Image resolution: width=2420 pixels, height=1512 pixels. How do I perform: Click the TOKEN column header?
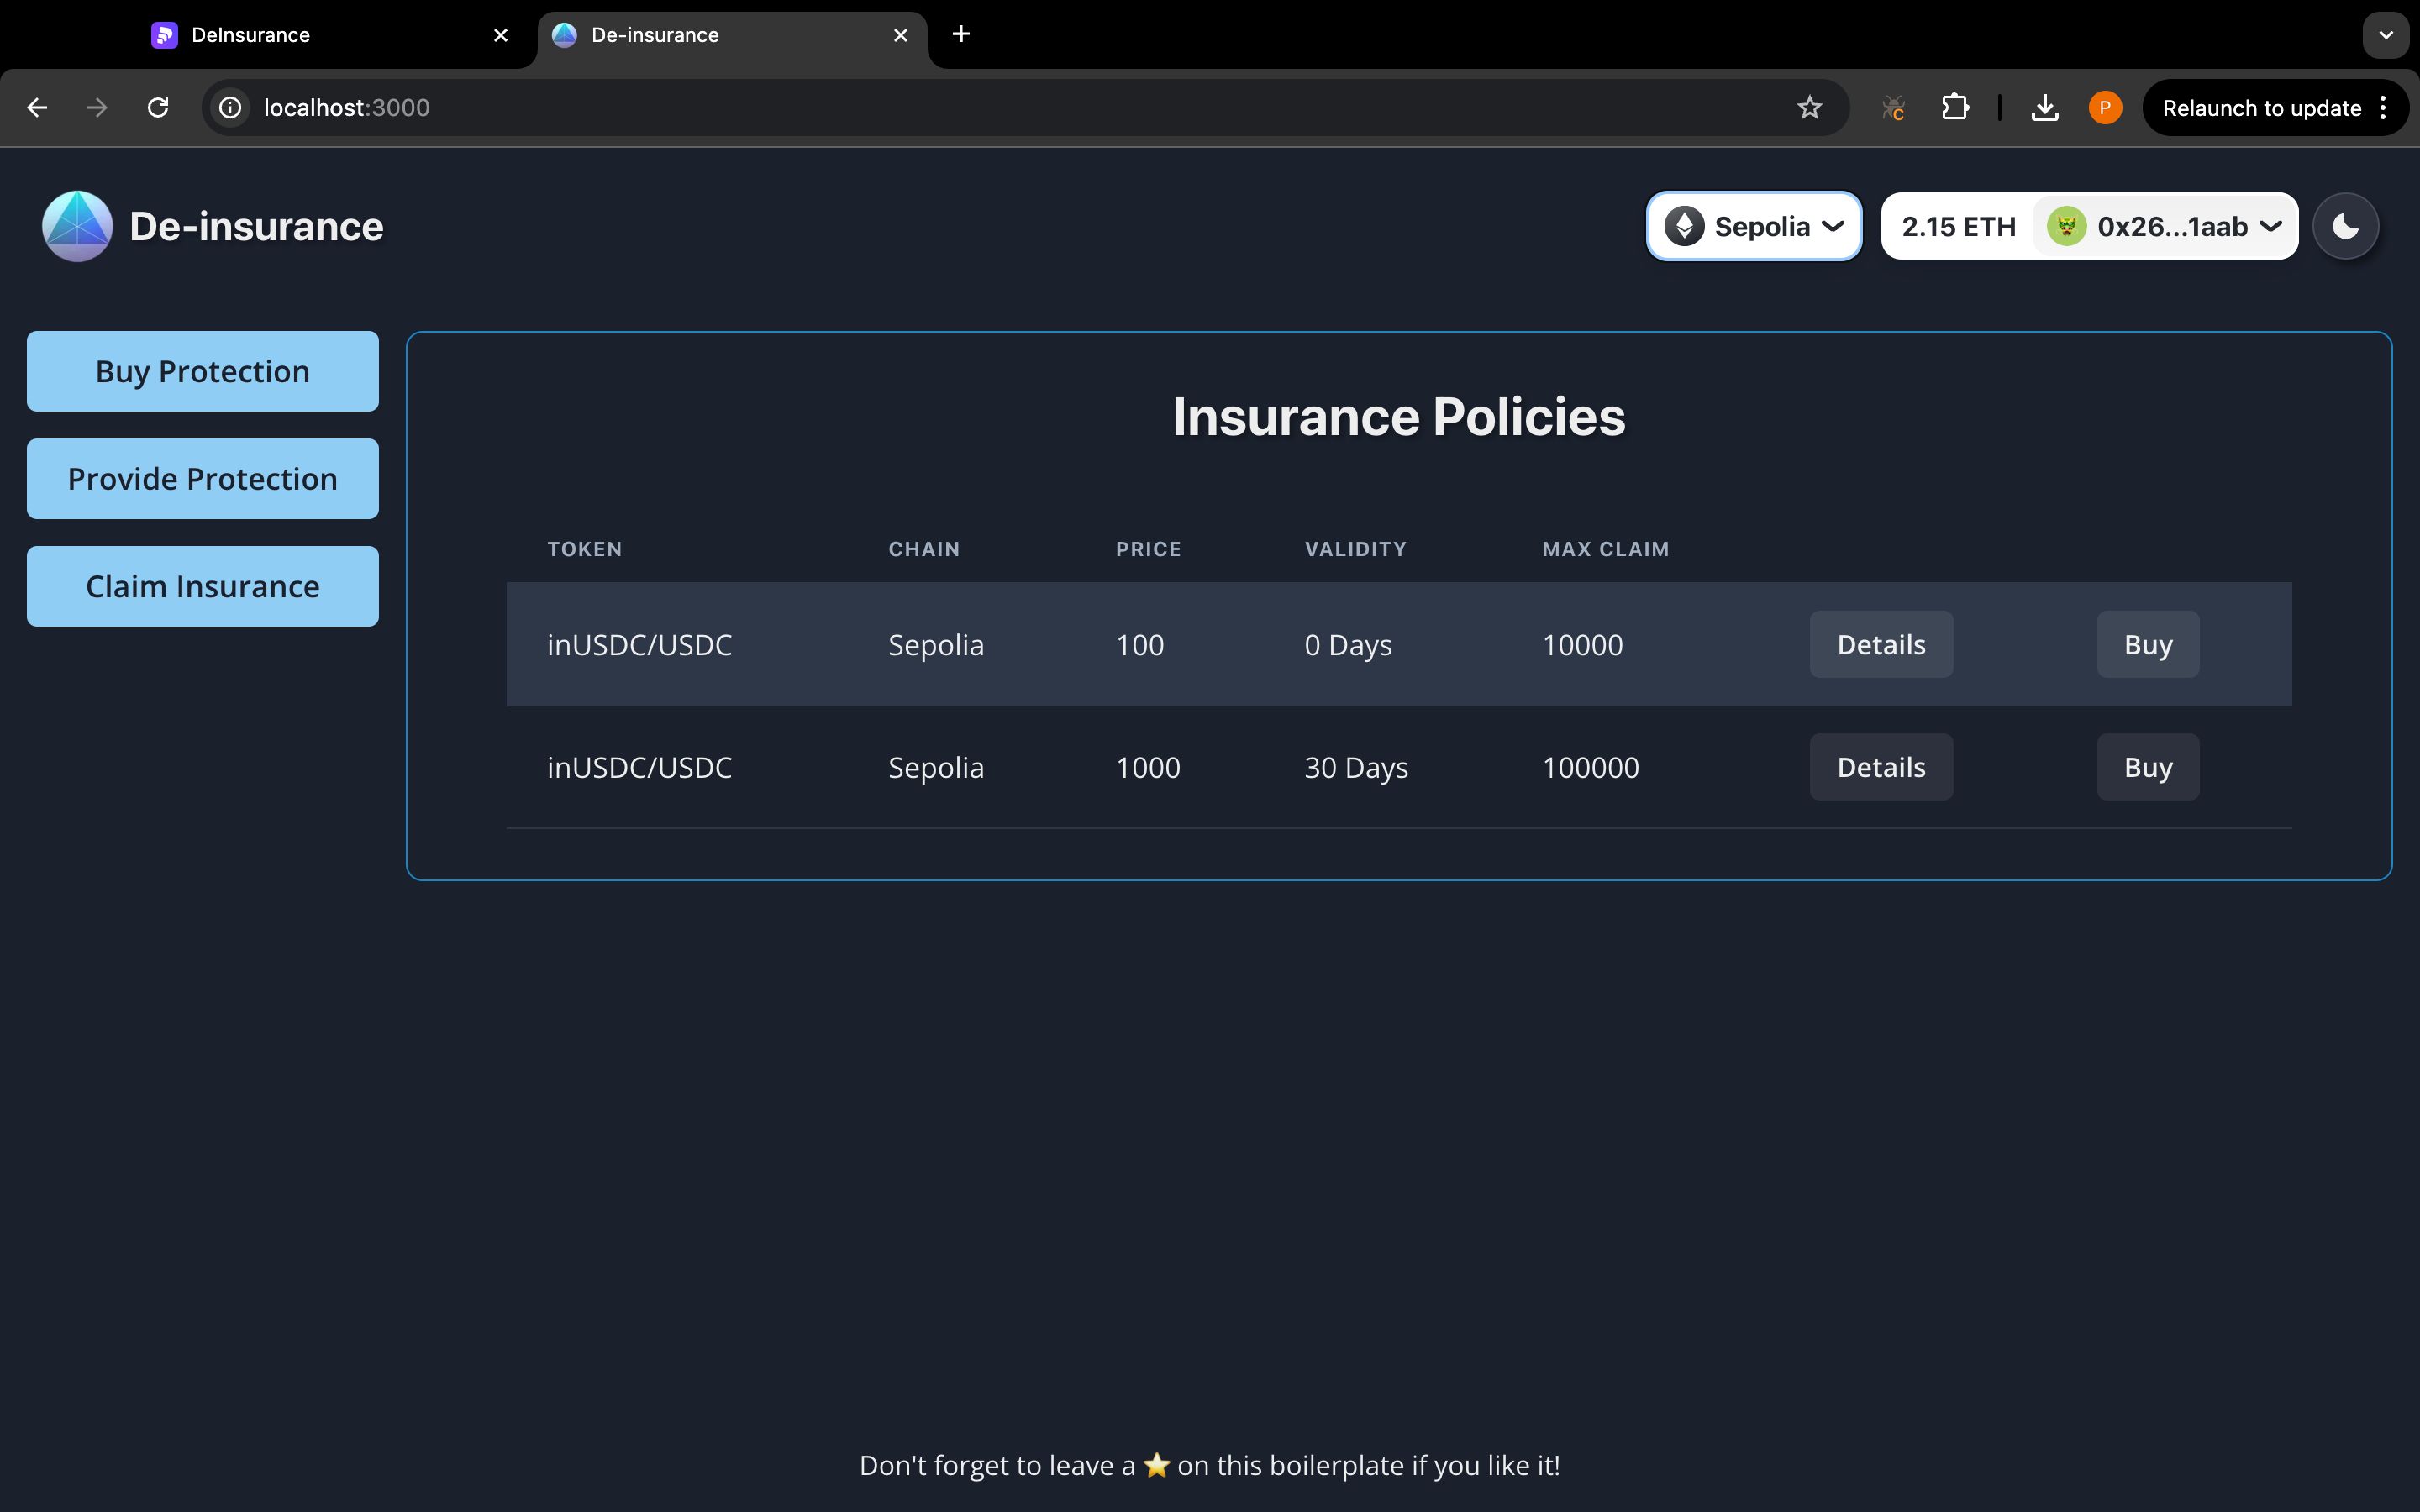[x=584, y=549]
